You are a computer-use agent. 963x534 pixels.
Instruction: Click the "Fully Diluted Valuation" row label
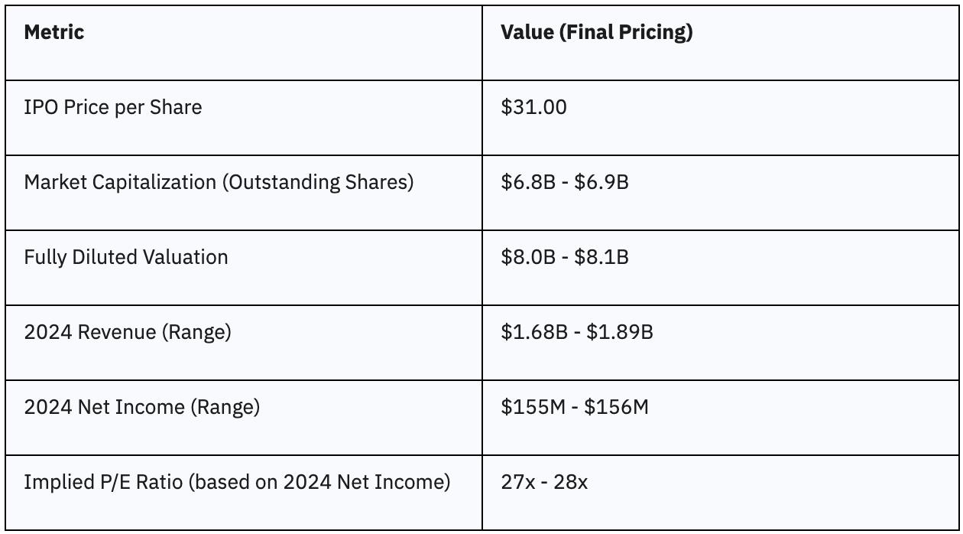pyautogui.click(x=126, y=257)
